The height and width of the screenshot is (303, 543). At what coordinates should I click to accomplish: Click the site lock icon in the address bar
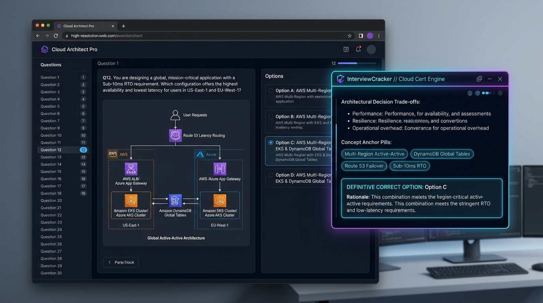[67, 36]
